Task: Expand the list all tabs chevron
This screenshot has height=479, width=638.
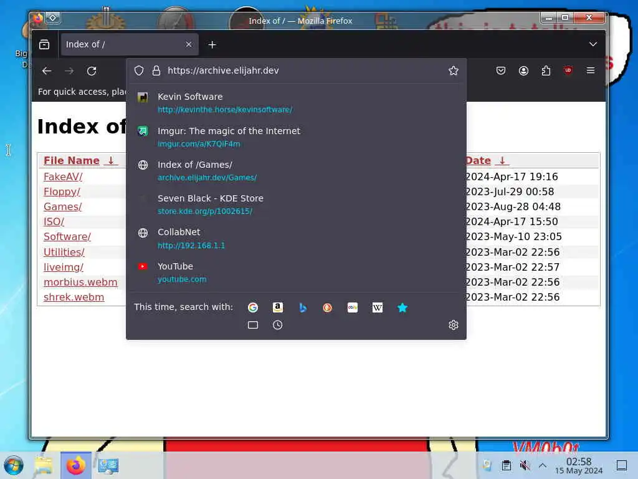Action: click(x=593, y=44)
